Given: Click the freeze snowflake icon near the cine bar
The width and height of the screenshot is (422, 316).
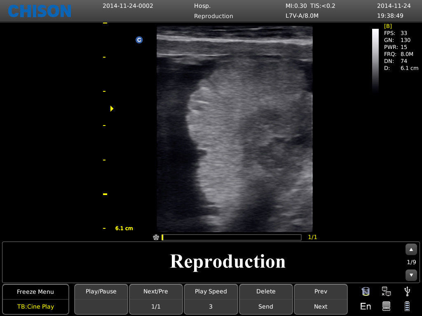Looking at the screenshot, I should pyautogui.click(x=156, y=237).
